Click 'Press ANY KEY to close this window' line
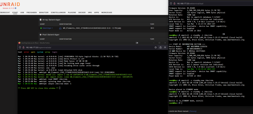Viewport: 253px width, 114px height. pos(38,88)
